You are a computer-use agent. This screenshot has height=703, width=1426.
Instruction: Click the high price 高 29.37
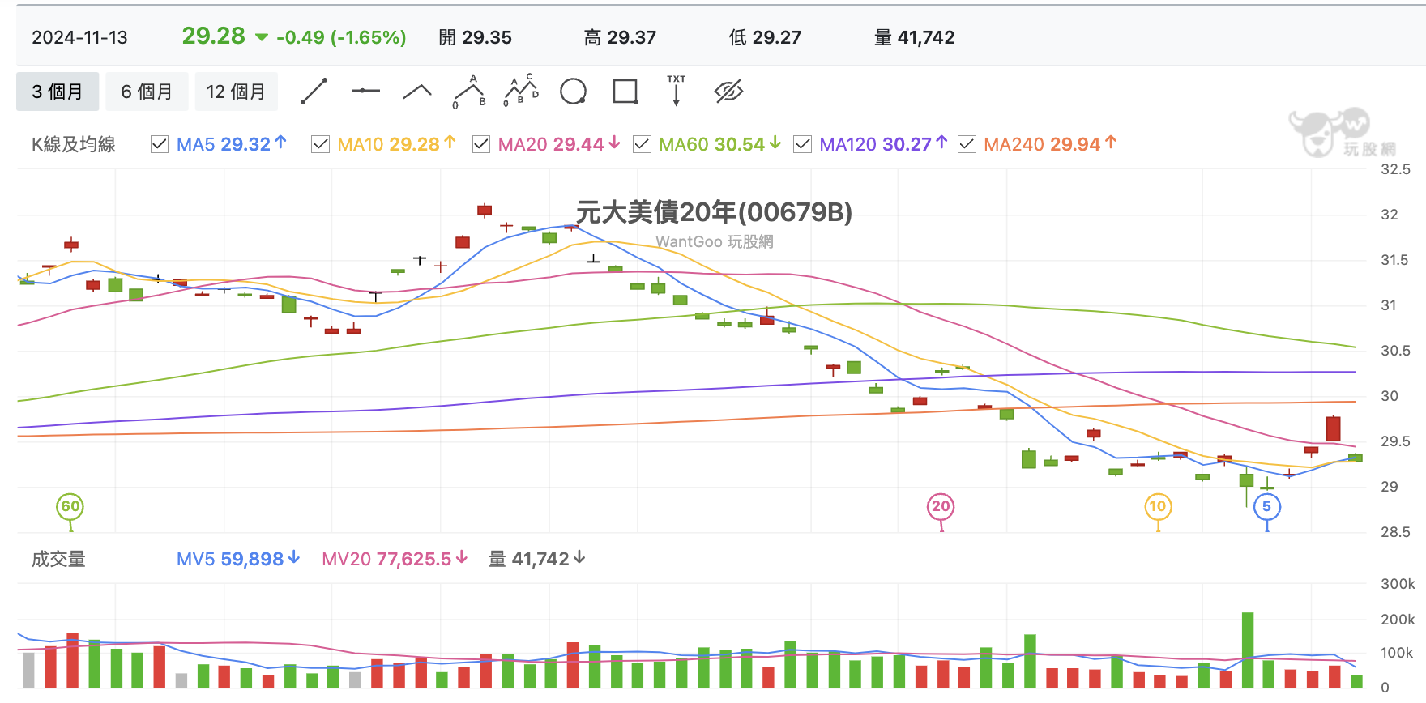[621, 37]
